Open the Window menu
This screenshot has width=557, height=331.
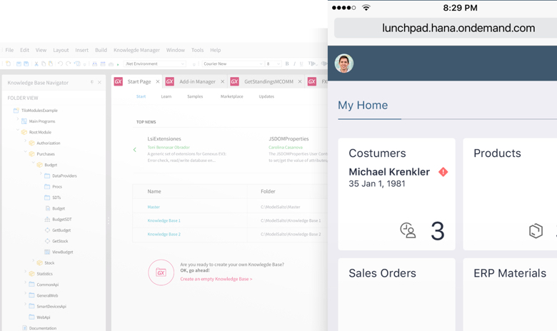tap(176, 50)
